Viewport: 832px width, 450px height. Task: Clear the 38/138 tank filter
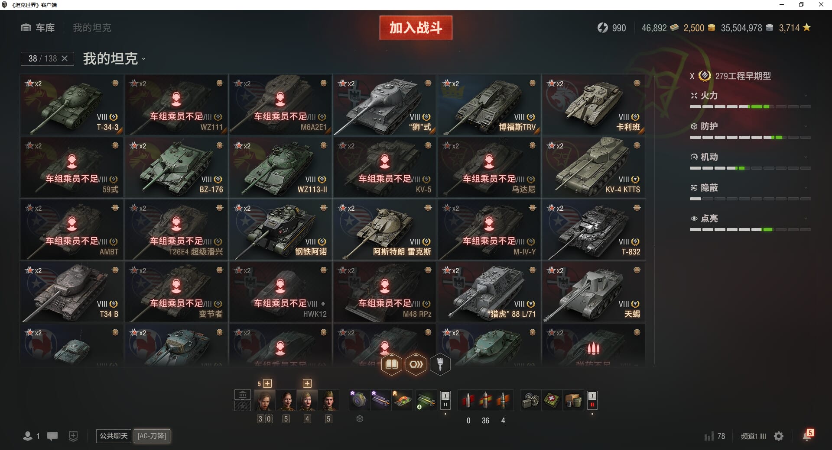point(65,58)
